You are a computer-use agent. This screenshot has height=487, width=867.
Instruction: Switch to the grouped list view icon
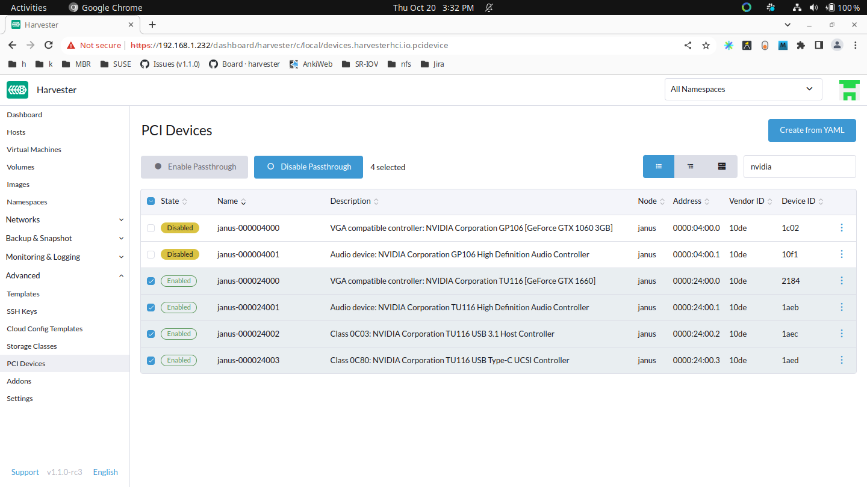pos(690,167)
